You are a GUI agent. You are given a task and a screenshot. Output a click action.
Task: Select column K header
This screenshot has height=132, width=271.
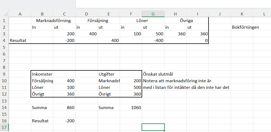pos(242,14)
